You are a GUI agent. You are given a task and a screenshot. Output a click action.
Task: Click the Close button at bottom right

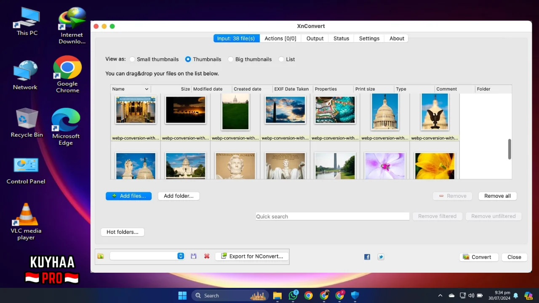(x=514, y=257)
